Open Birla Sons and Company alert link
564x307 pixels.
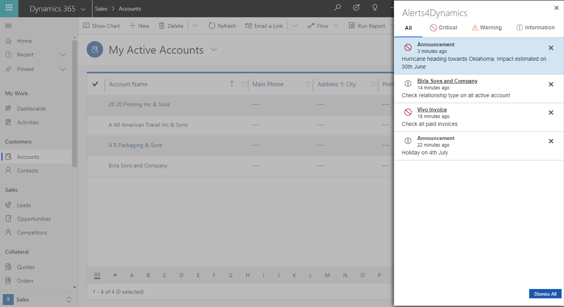tap(447, 81)
